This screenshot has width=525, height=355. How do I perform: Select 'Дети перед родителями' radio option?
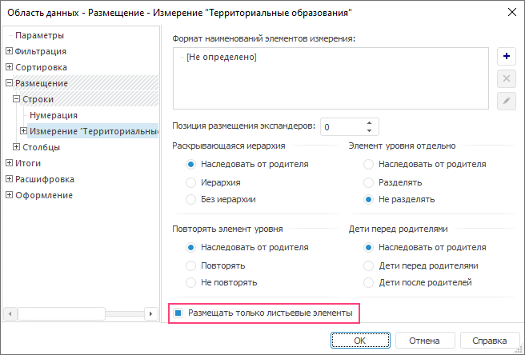tap(368, 265)
